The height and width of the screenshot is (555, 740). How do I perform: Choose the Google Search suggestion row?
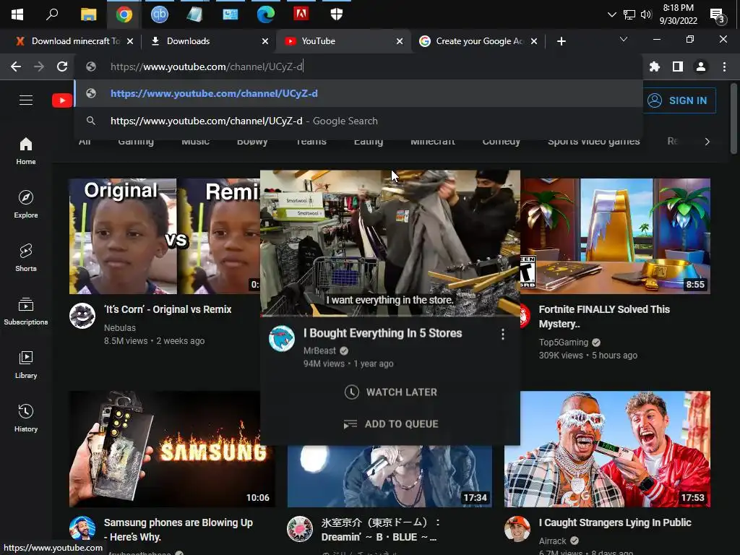(x=358, y=121)
